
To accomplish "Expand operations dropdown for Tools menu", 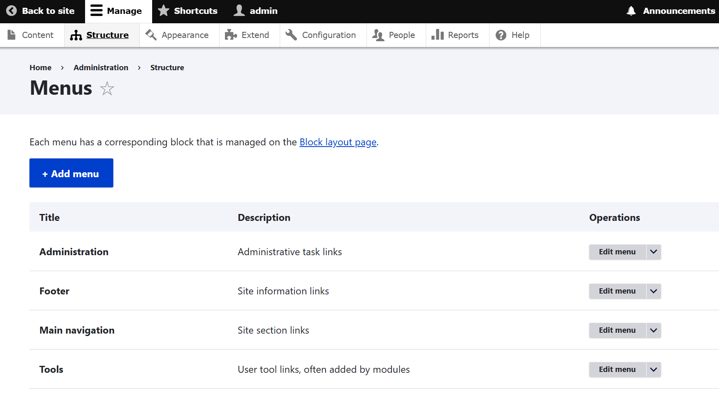I will 654,370.
